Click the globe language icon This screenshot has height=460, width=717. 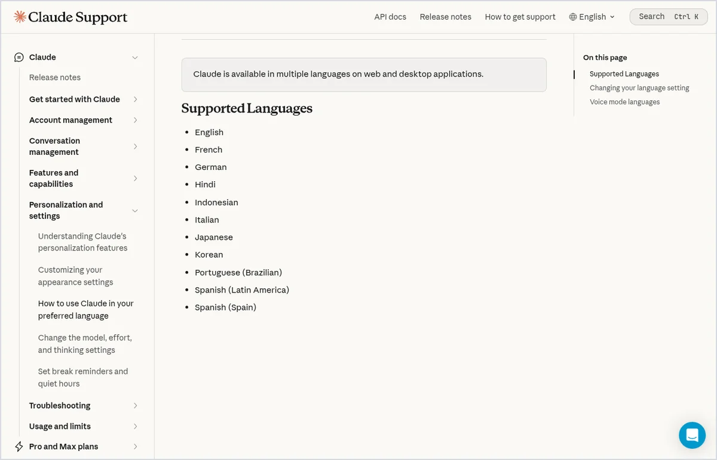[x=573, y=17]
